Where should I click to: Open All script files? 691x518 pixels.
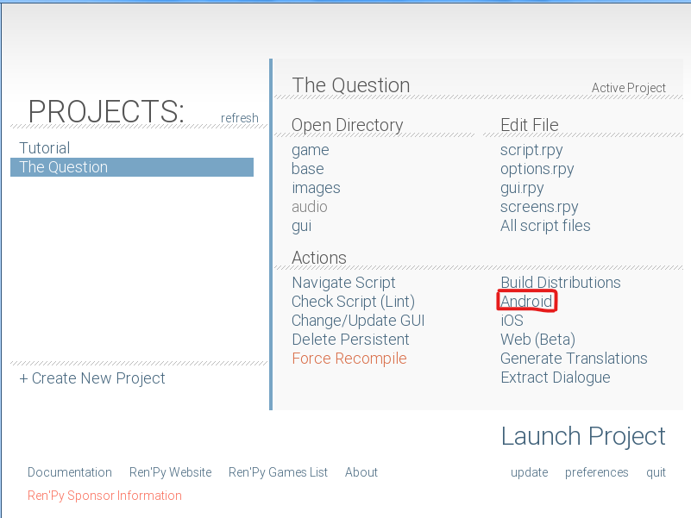click(545, 226)
